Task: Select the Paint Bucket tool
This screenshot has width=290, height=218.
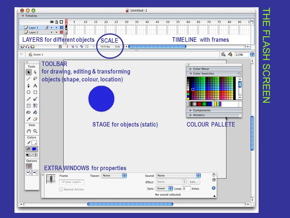Action: click(x=35, y=112)
